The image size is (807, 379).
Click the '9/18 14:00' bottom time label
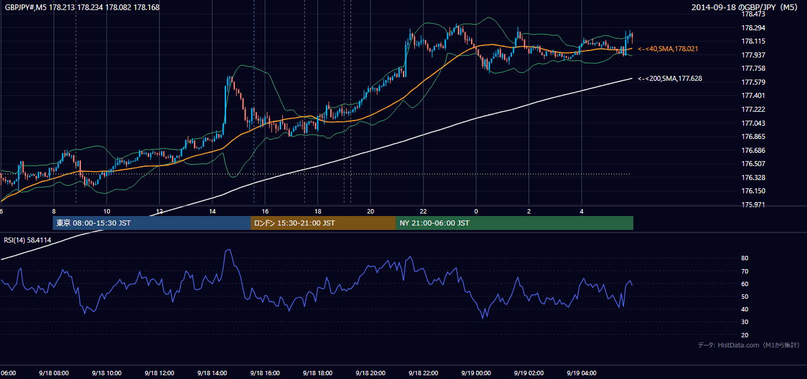pos(212,373)
